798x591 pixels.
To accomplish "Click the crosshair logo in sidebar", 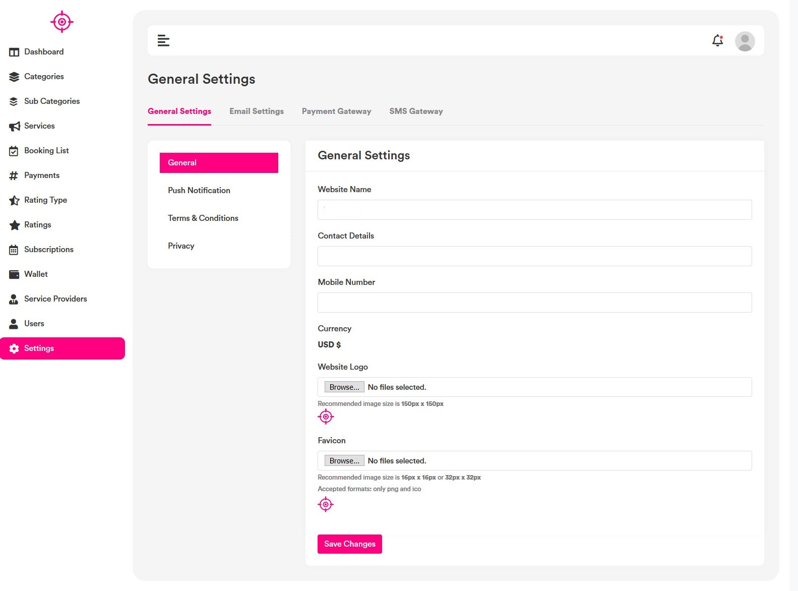I will tap(62, 22).
